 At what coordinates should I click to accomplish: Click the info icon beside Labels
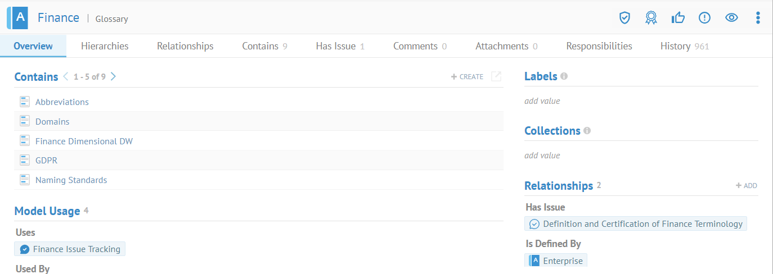(x=564, y=76)
